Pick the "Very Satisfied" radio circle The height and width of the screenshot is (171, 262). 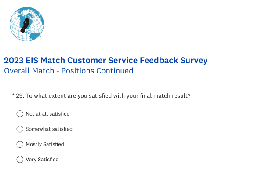coord(20,160)
